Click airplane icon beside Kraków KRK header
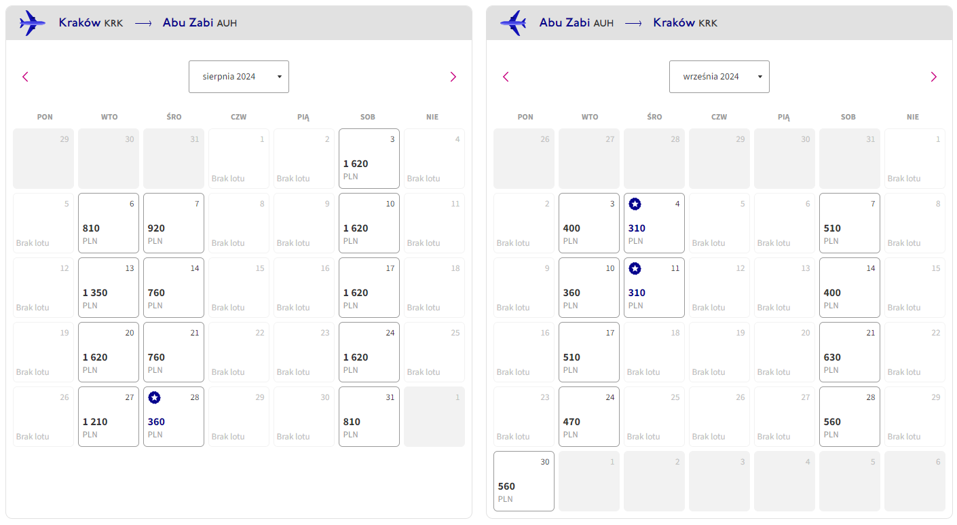The image size is (957, 525). (x=32, y=23)
